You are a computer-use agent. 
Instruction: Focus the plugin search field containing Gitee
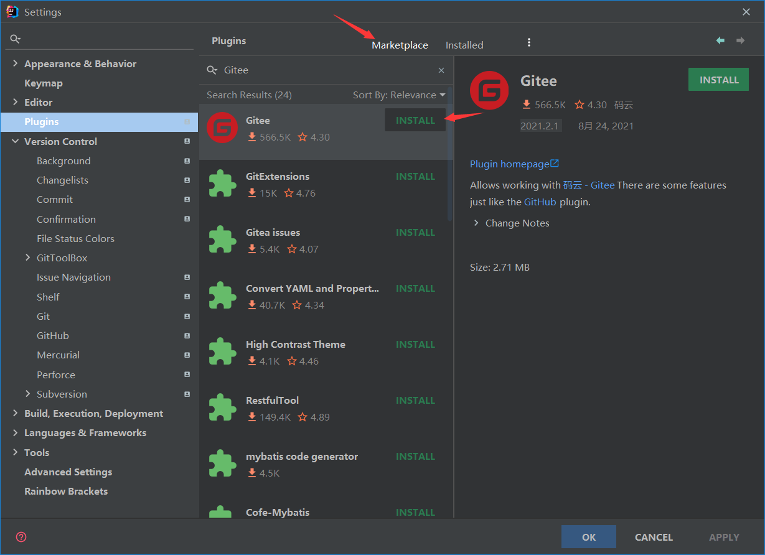pyautogui.click(x=327, y=70)
